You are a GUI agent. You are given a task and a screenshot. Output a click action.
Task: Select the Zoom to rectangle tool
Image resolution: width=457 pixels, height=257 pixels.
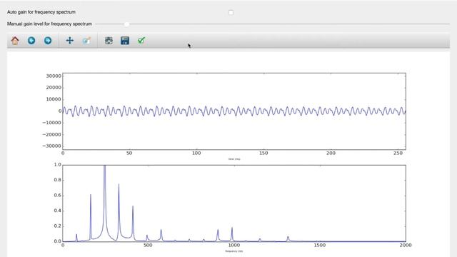click(86, 41)
